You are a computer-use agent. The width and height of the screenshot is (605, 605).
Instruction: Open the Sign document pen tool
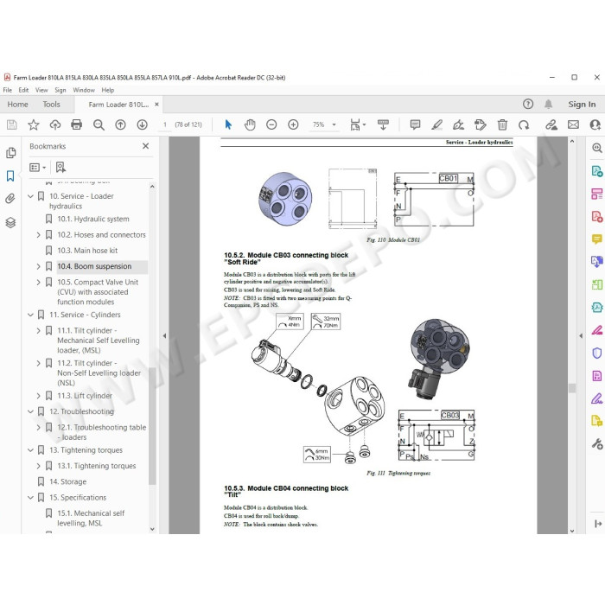458,124
